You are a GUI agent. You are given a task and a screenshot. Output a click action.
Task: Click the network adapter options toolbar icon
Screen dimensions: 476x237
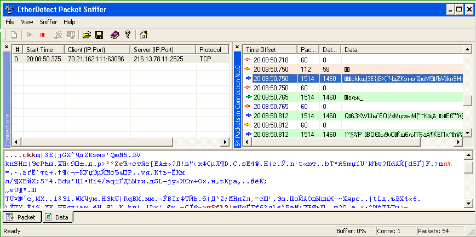click(71, 35)
